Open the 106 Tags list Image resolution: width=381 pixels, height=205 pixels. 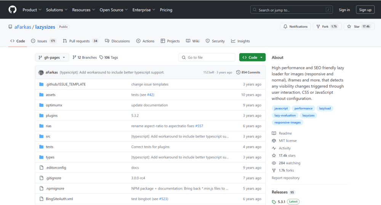(x=109, y=57)
